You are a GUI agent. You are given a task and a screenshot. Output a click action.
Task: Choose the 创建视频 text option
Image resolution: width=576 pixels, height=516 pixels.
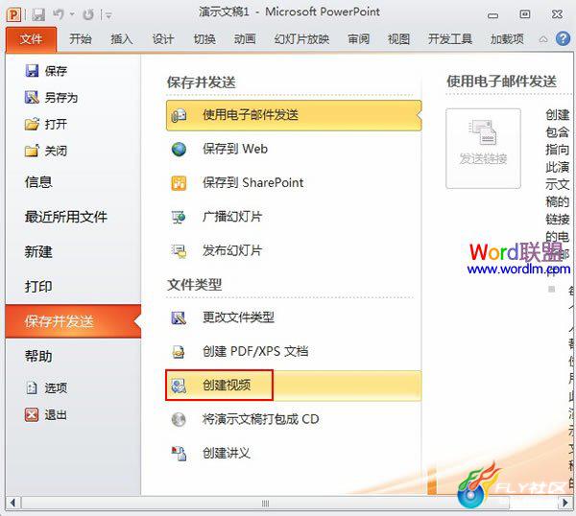point(227,385)
